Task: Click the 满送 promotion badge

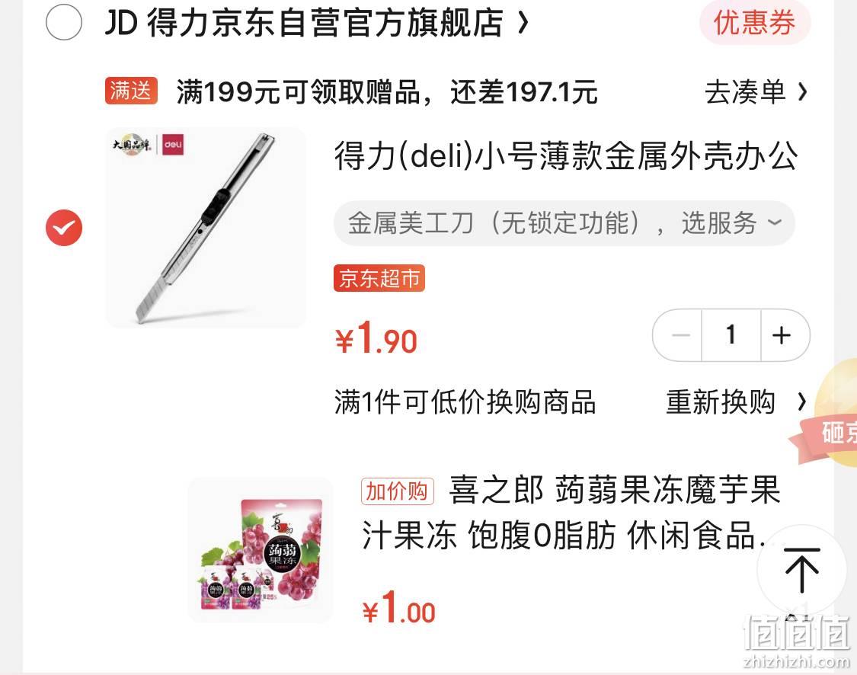Action: 131,91
